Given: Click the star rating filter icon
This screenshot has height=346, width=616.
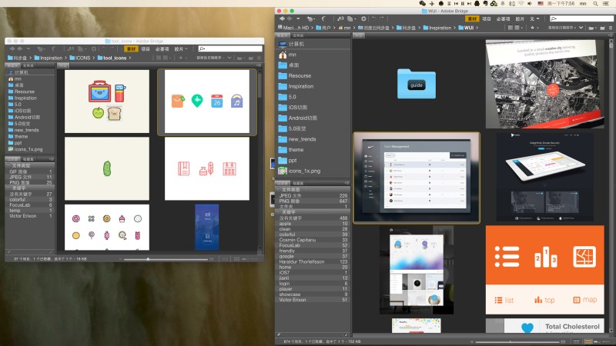Looking at the screenshot, I should click(532, 28).
